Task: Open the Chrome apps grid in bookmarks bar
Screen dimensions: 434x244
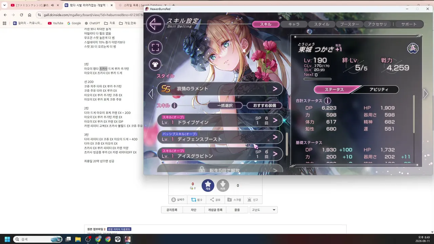Action: coord(4,23)
